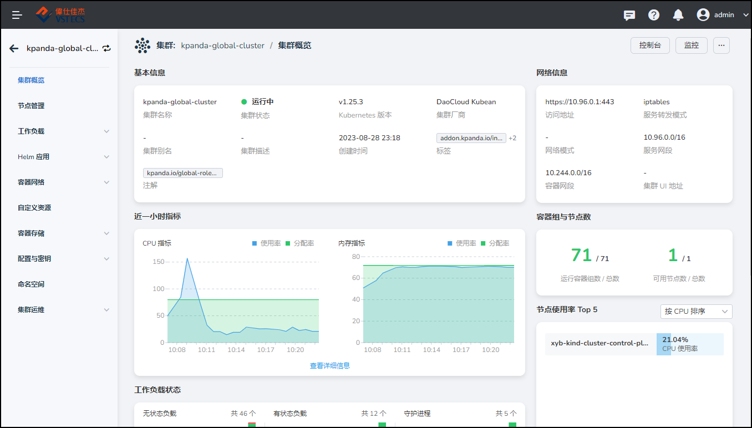Click the service subnet 10.96.0.0/16

click(664, 137)
